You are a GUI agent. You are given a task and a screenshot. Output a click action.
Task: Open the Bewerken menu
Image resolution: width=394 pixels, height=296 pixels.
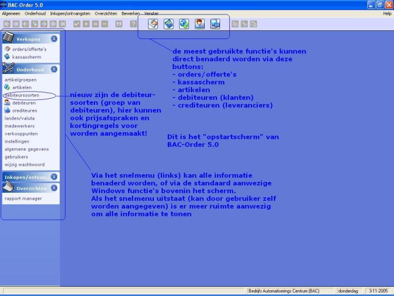pyautogui.click(x=131, y=13)
